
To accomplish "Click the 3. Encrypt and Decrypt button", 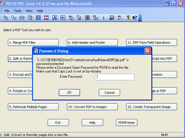I will click(20, 75).
